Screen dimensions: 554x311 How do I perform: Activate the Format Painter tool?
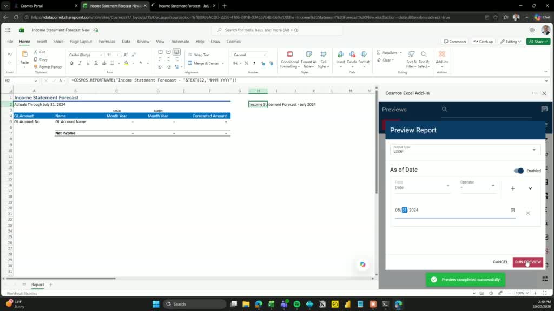[48, 67]
